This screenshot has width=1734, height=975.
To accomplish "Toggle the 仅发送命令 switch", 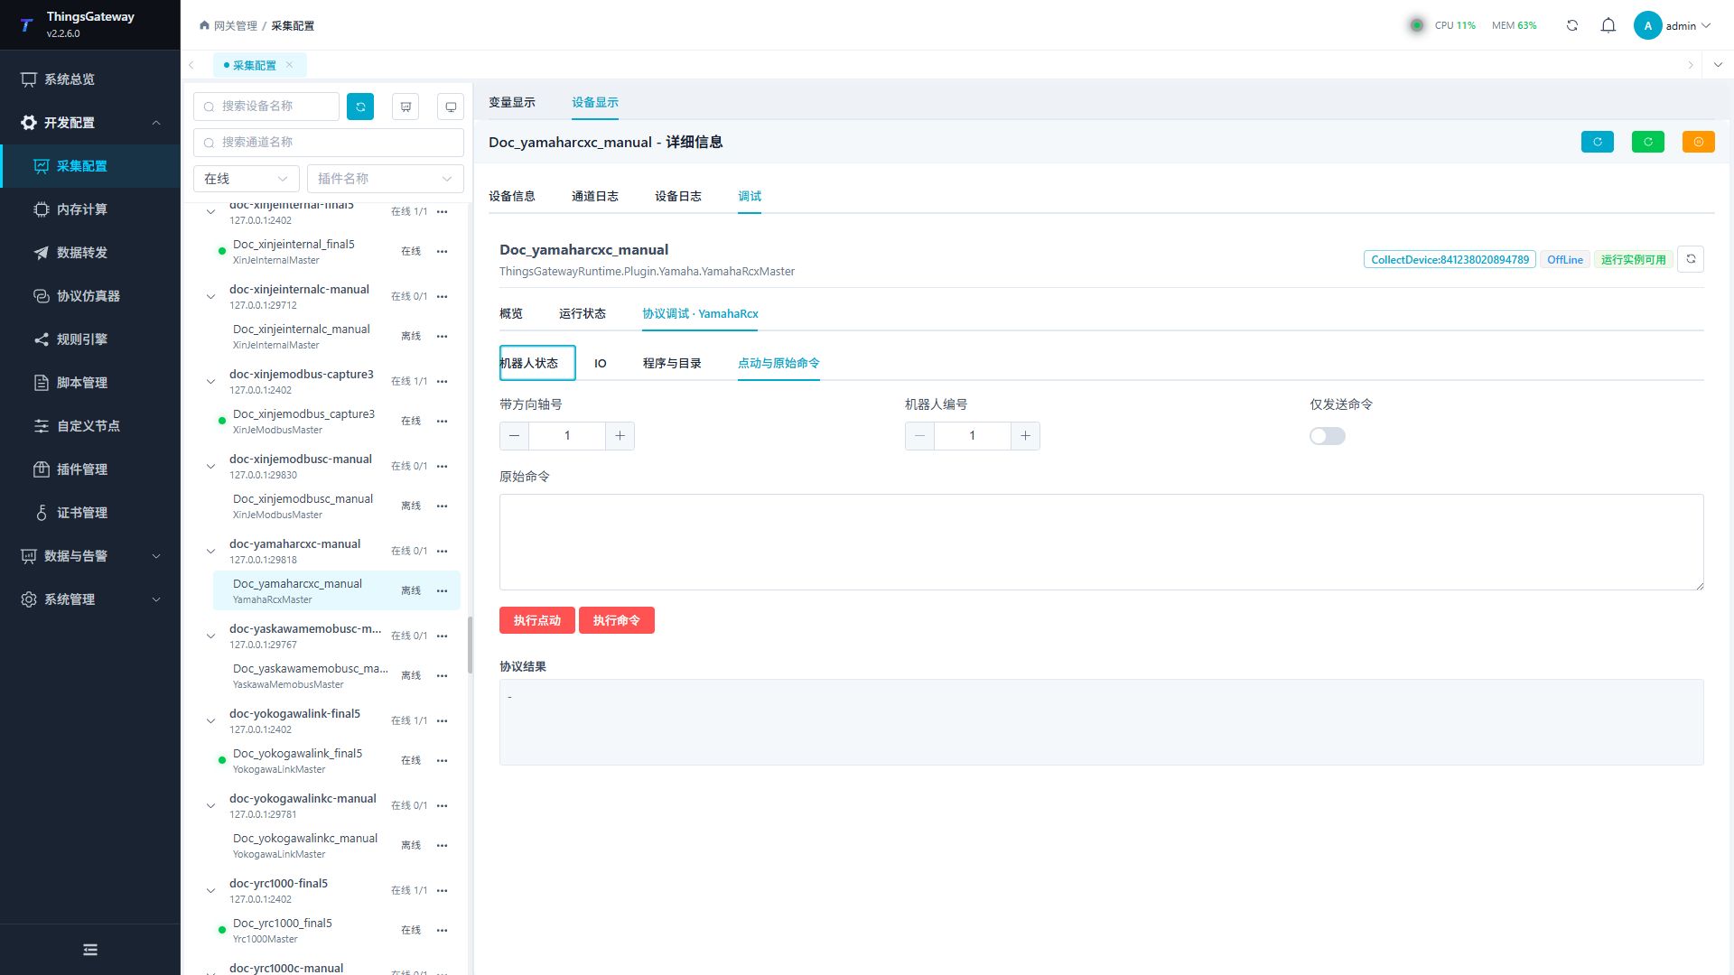I will click(x=1328, y=436).
